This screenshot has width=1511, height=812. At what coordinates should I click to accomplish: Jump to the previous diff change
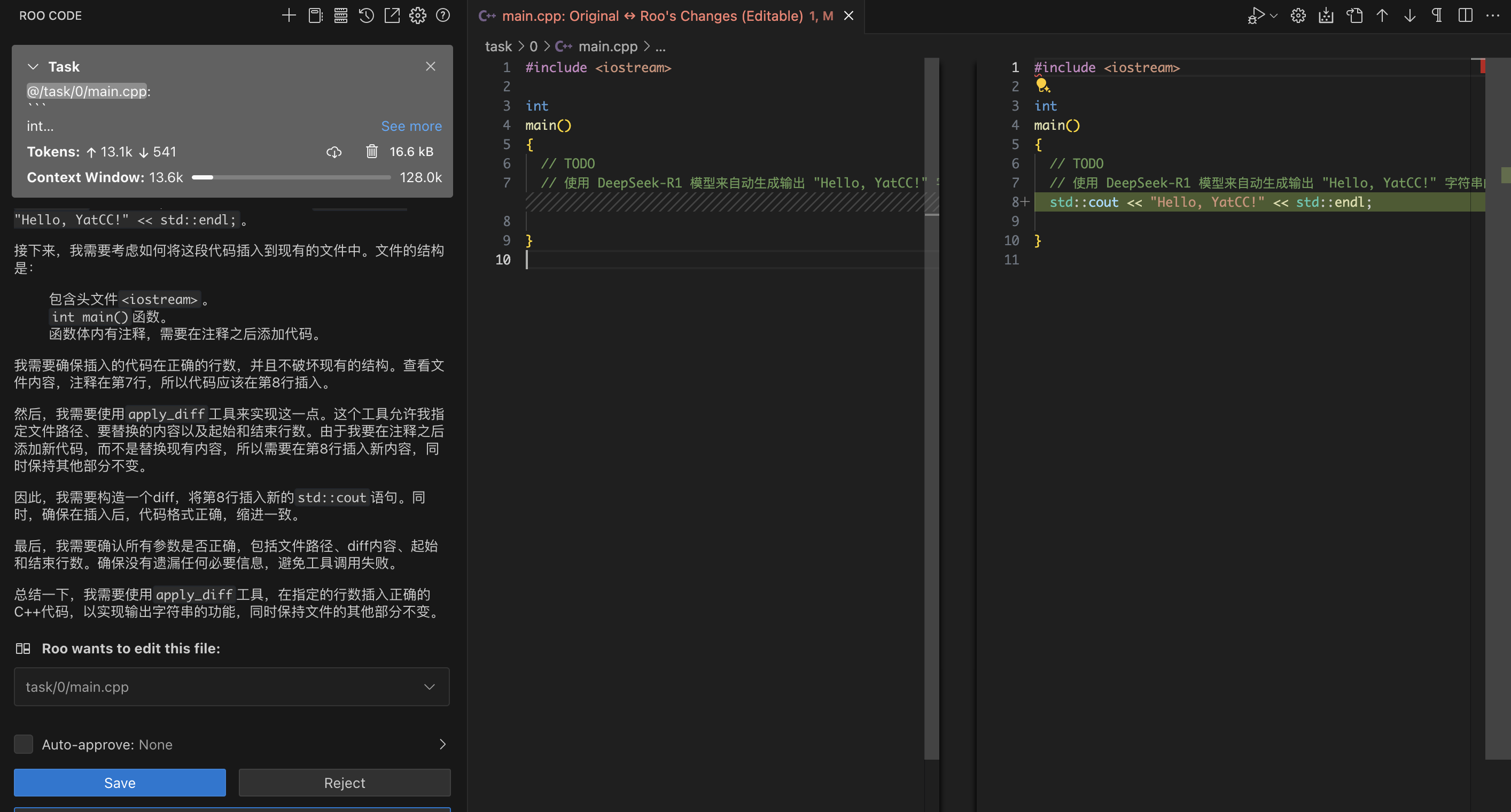pos(1382,16)
